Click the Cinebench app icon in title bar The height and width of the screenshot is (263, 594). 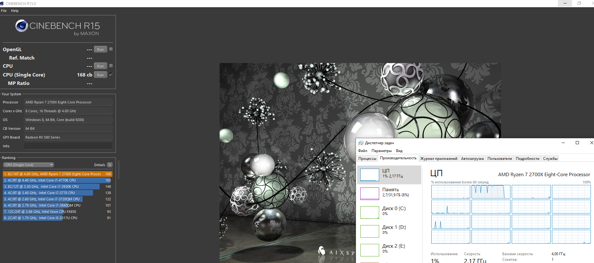point(2,3)
